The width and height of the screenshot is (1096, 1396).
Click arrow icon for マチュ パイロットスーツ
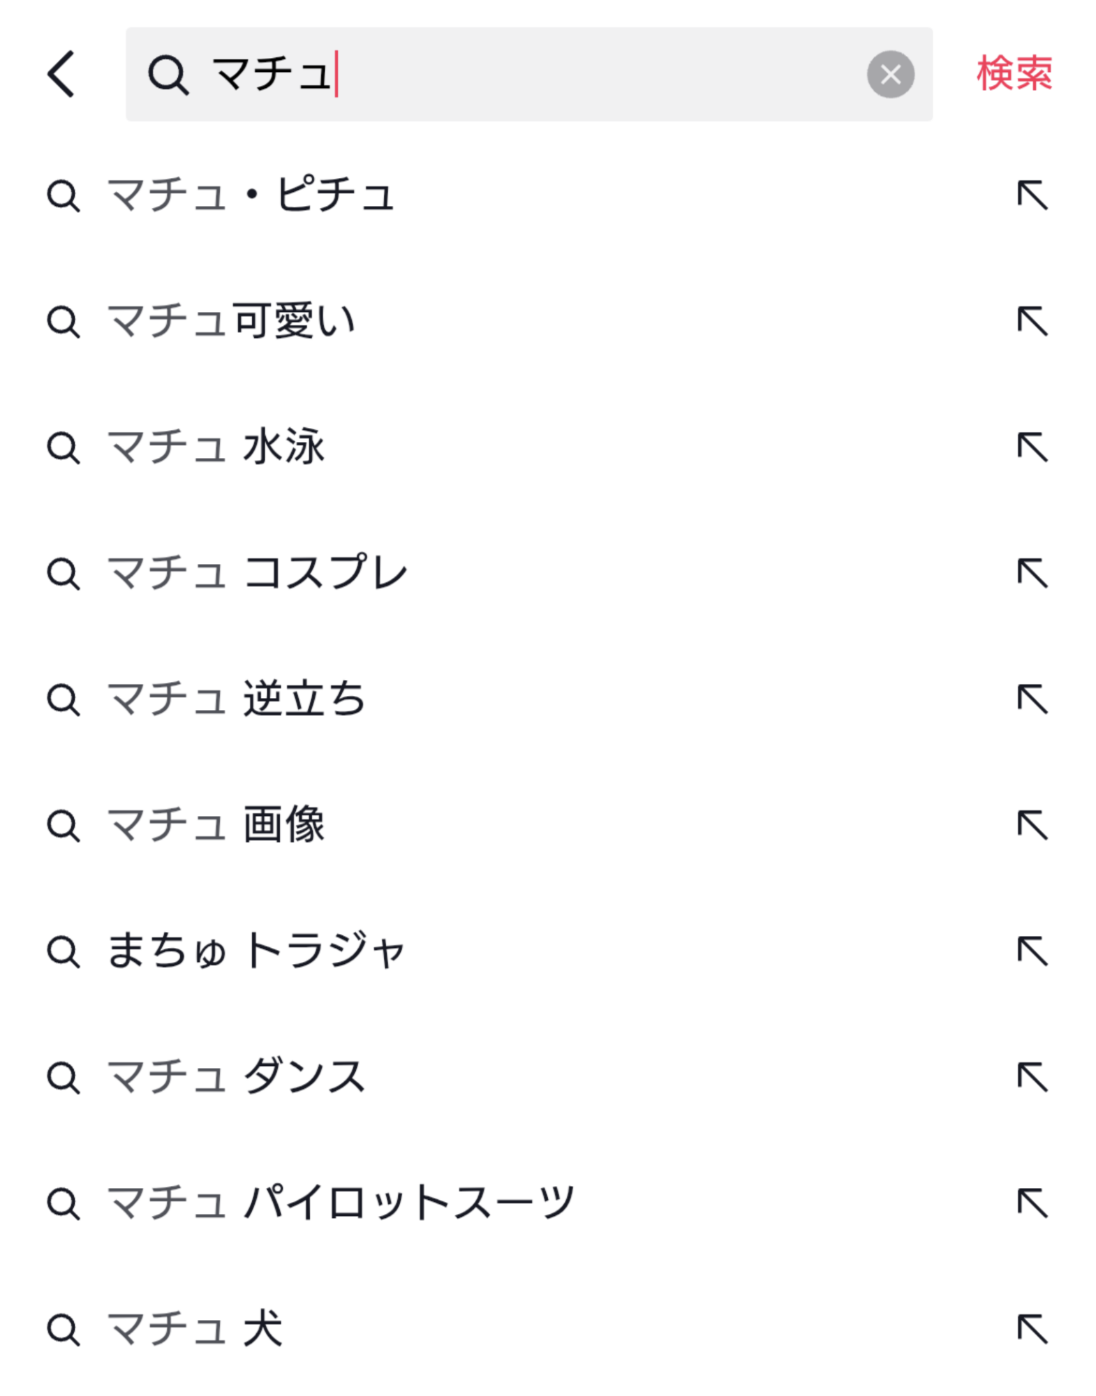click(1032, 1203)
